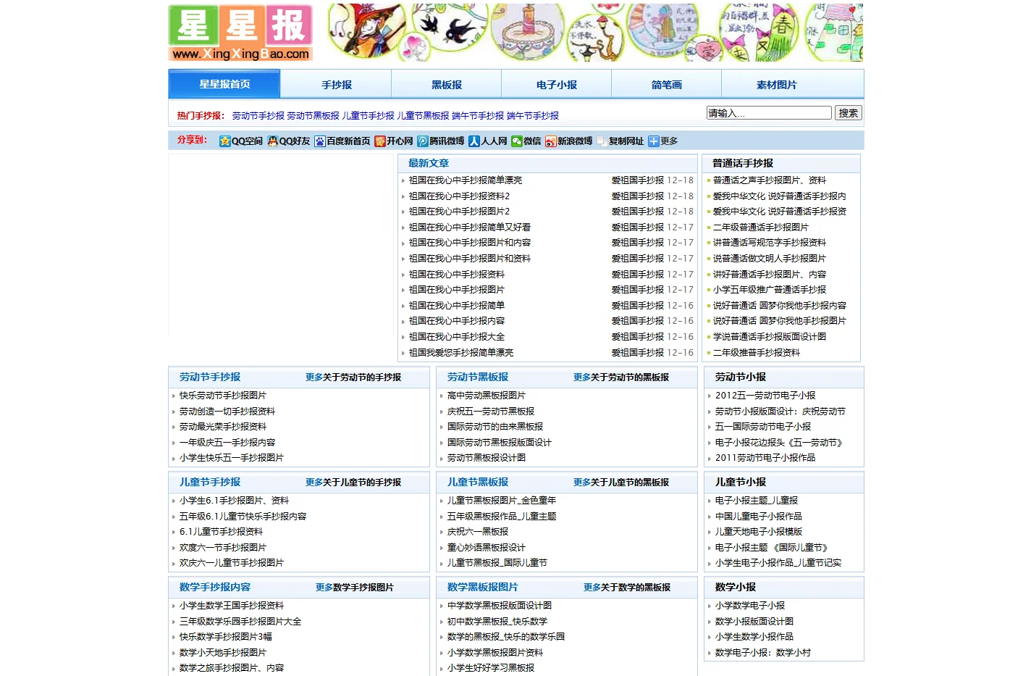Switch to the 黑板报 tab

tap(446, 85)
